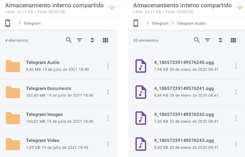Open search in the Telegram Audio panel

197,40
